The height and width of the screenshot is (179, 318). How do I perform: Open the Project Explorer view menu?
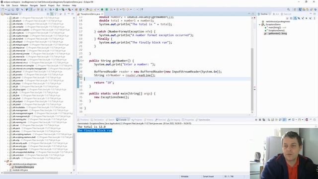point(65,14)
